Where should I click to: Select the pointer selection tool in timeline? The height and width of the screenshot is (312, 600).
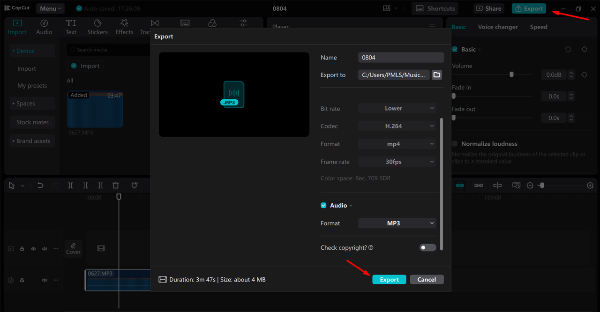point(12,186)
